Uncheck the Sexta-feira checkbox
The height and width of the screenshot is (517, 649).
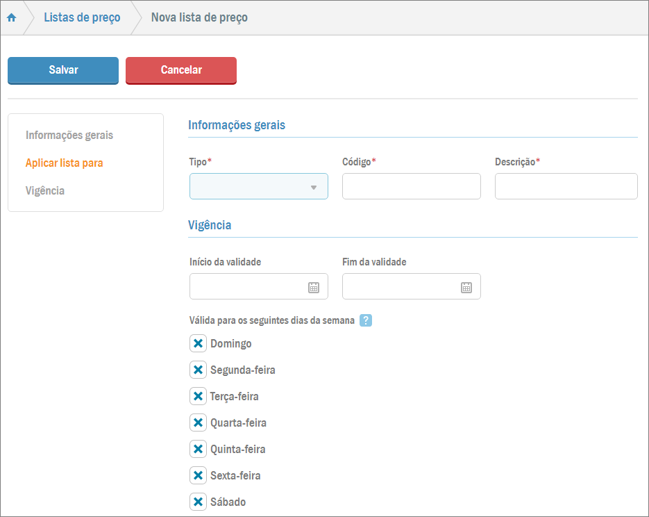198,475
